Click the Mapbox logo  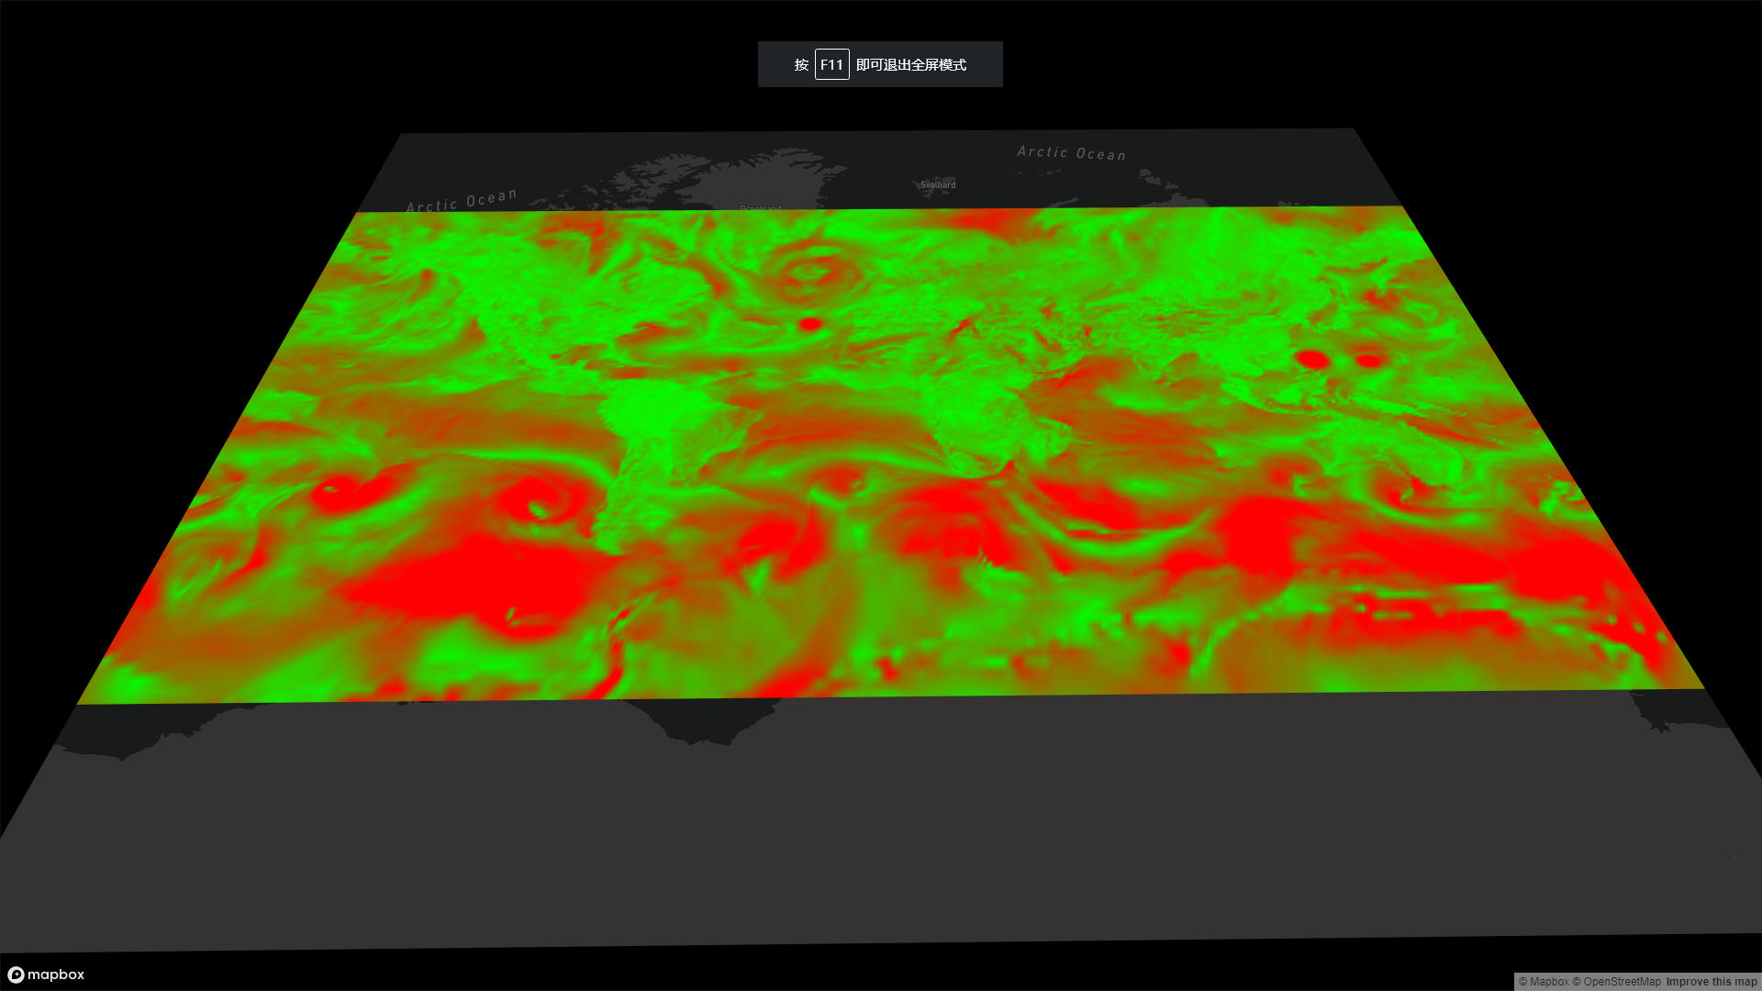click(x=46, y=974)
